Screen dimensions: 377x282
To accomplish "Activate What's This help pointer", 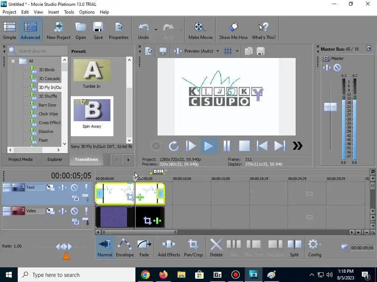I will pos(264,30).
